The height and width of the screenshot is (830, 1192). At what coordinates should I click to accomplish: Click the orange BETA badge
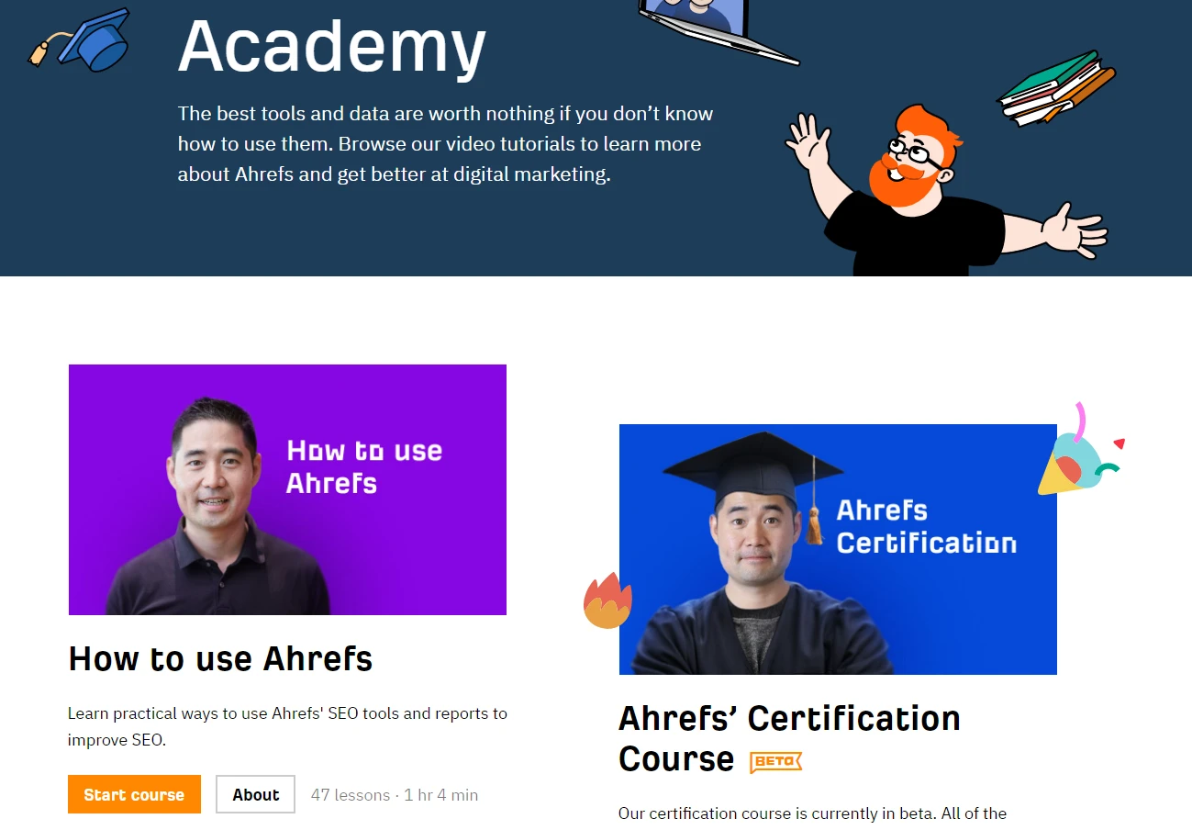click(775, 761)
